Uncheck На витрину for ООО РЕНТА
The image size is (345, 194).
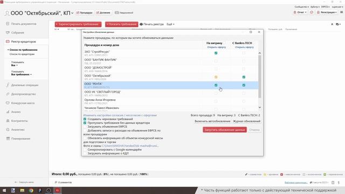(216, 85)
